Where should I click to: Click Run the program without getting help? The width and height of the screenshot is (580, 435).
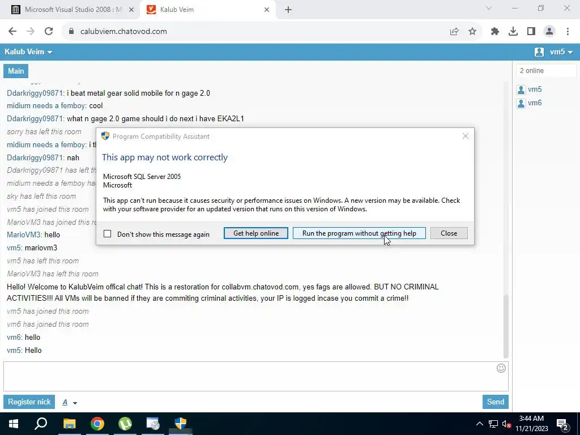359,233
